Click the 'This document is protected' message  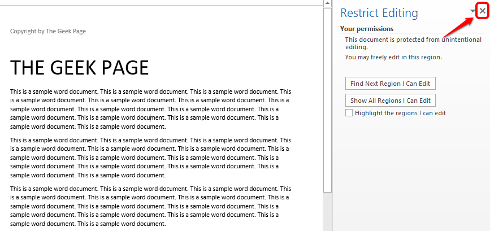tap(413, 43)
